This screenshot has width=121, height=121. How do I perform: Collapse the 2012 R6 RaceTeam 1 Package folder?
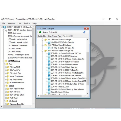click(42, 40)
